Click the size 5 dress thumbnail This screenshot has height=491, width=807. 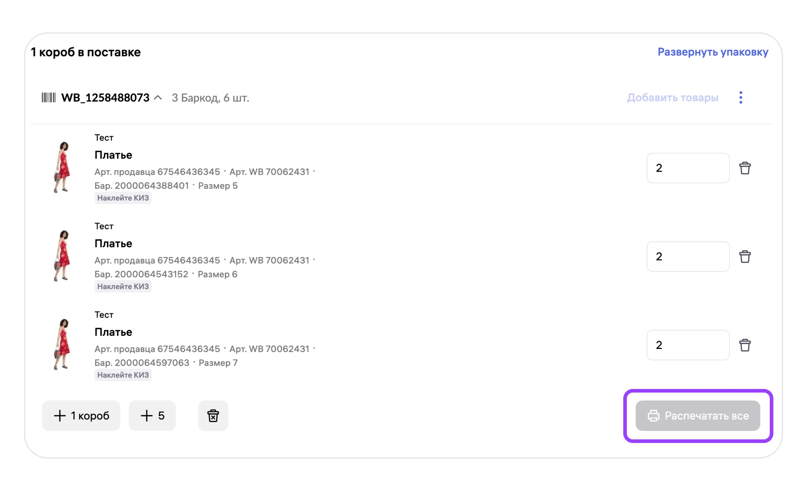click(x=62, y=167)
